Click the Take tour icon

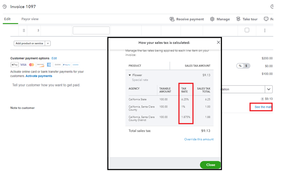[x=238, y=19]
